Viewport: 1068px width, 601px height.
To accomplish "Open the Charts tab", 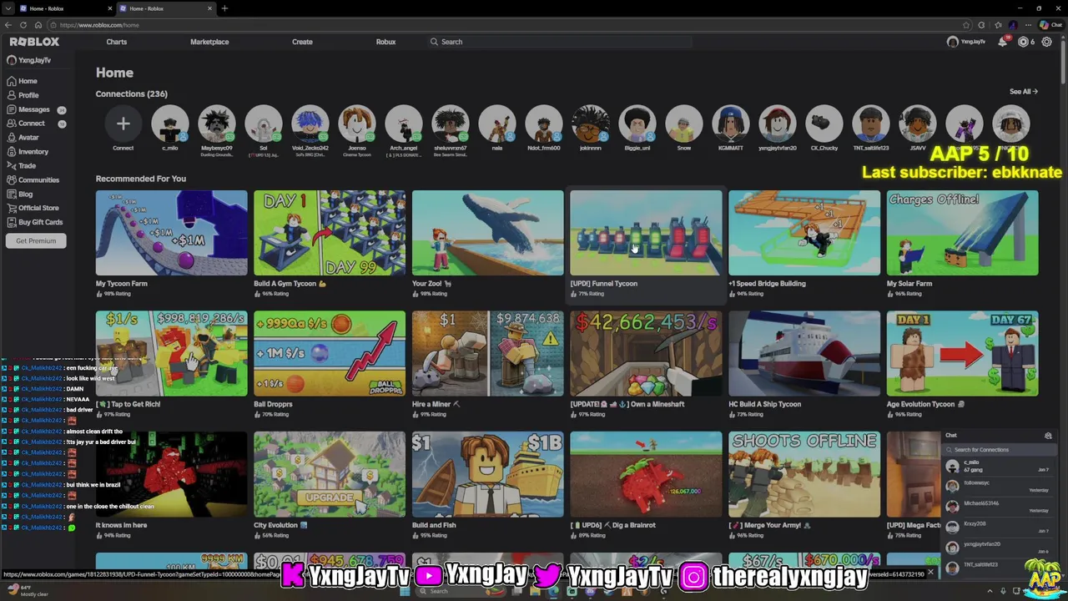I will coord(117,42).
